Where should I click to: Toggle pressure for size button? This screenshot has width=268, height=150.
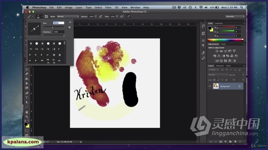point(128,16)
